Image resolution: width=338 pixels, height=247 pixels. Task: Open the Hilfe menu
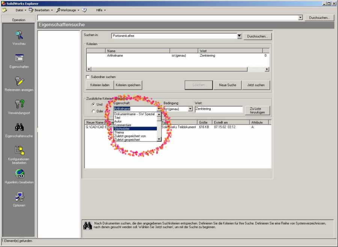[101, 10]
